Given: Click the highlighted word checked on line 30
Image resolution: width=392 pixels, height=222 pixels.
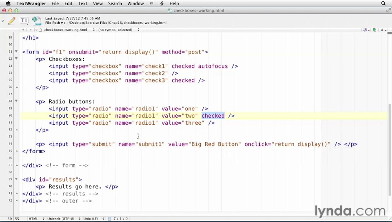Looking at the screenshot, I should coord(213,116).
